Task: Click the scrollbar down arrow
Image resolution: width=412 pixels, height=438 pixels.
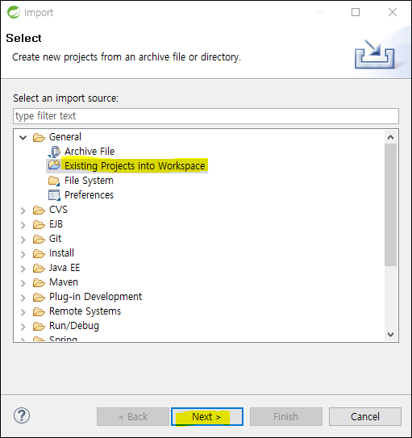Action: [390, 335]
